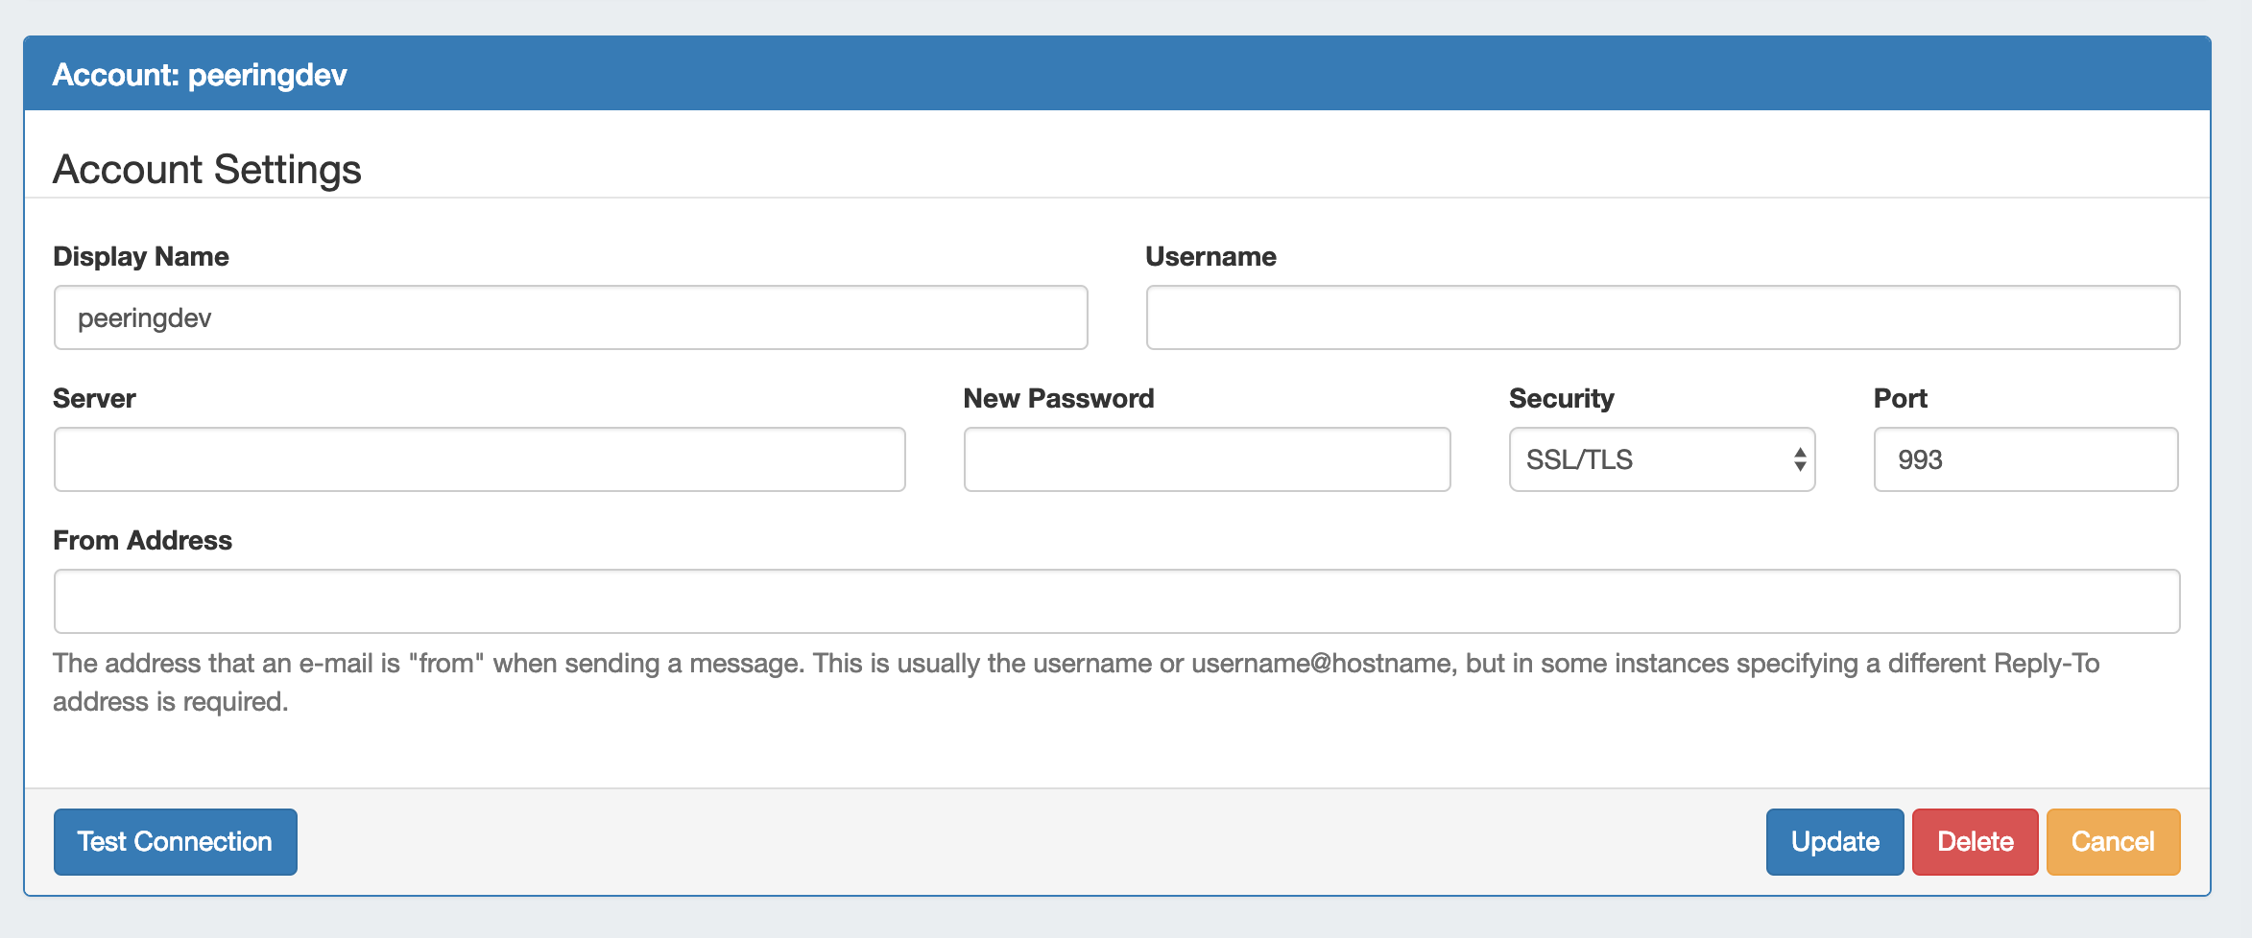Viewport: 2252px width, 938px height.
Task: Click the Username label text
Action: 1210,256
